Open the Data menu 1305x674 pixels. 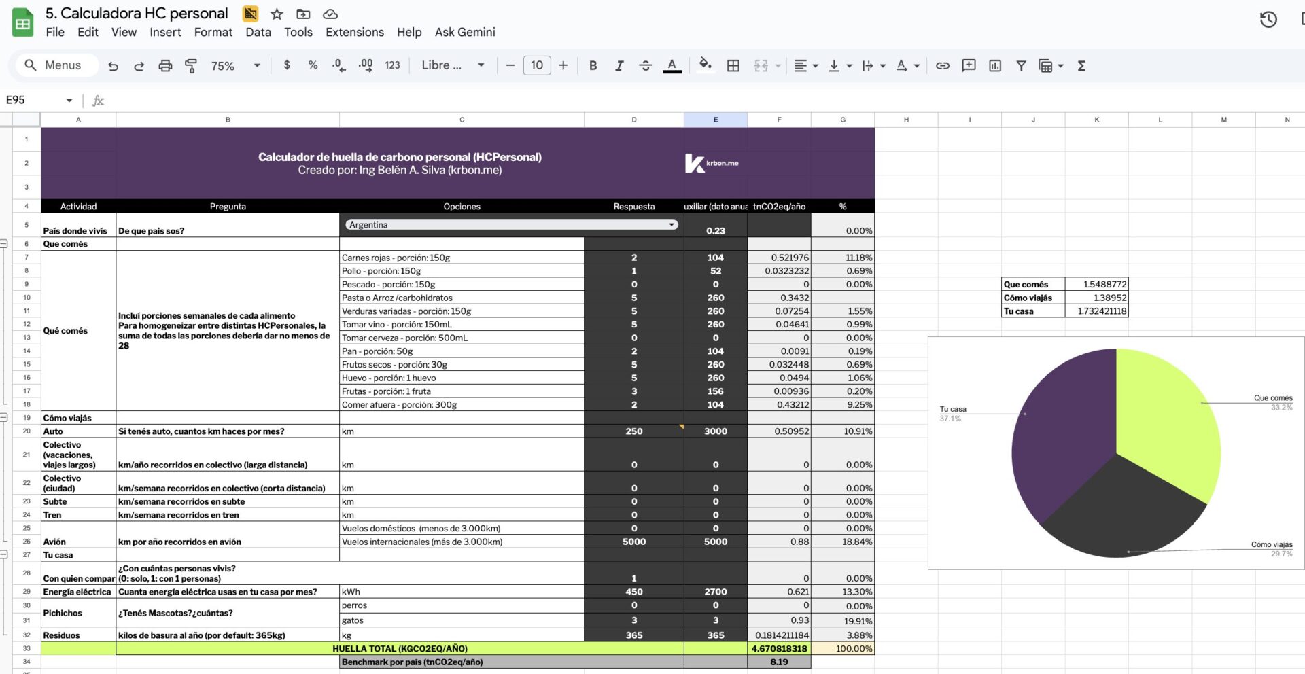258,32
